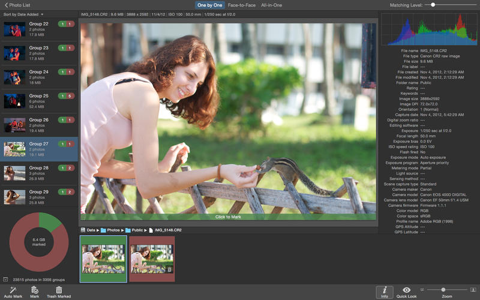Click the Trash Marked icon
The width and height of the screenshot is (480, 300).
(x=59, y=289)
